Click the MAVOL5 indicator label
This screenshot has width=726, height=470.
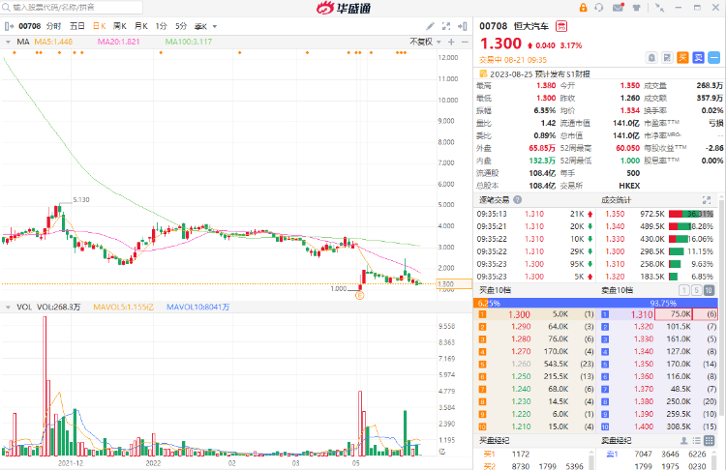(x=123, y=308)
